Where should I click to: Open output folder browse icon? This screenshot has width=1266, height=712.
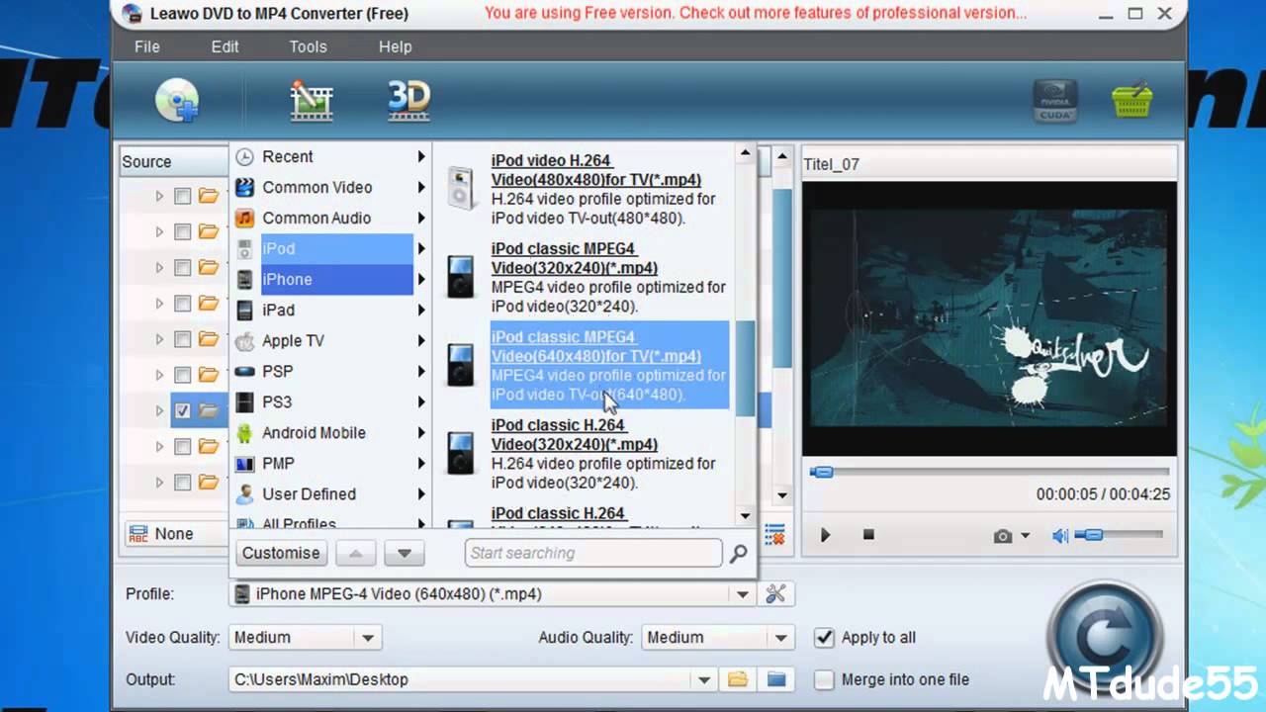[737, 679]
